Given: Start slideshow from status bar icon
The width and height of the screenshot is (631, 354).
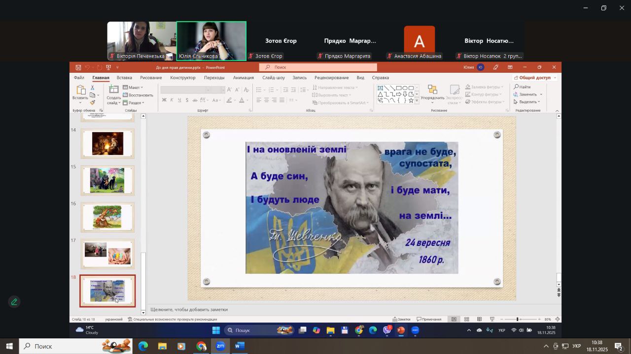Looking at the screenshot, I should [492, 320].
